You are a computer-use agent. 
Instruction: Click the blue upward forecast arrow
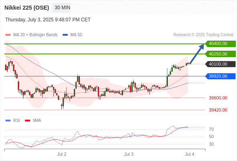click(196, 54)
